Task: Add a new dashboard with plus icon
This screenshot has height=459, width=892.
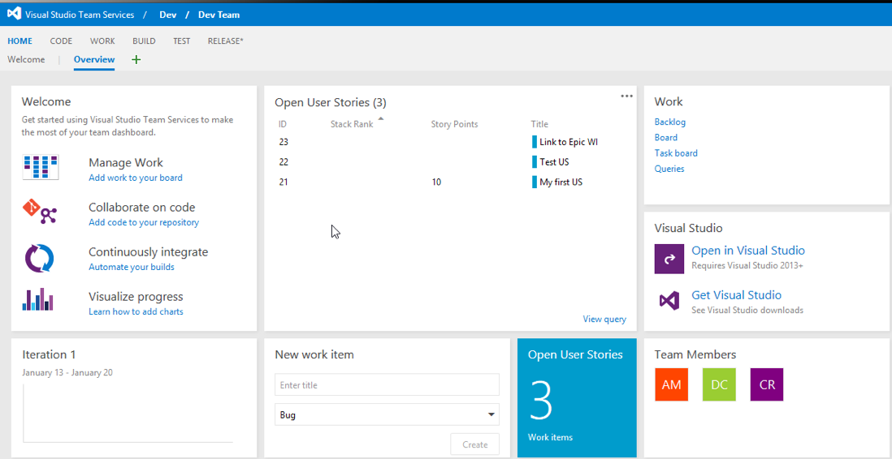Action: [x=136, y=60]
